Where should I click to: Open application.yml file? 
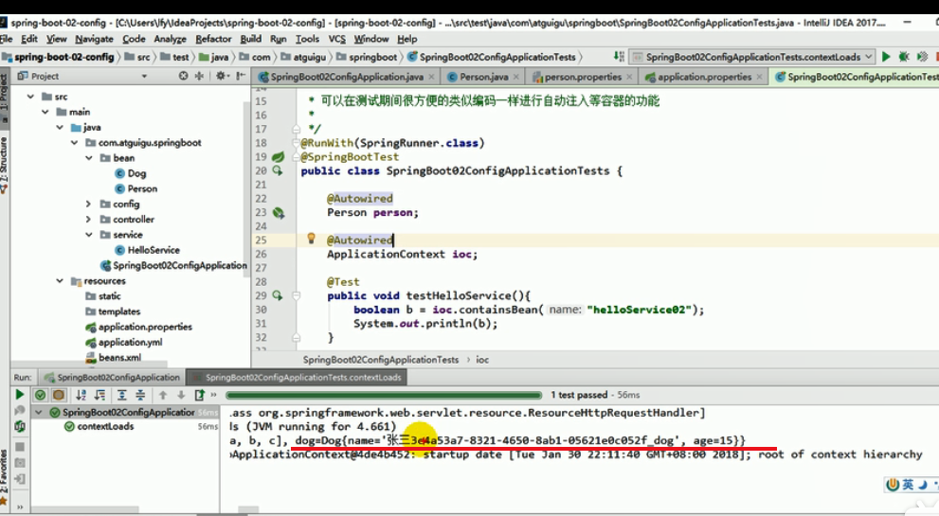tap(123, 343)
